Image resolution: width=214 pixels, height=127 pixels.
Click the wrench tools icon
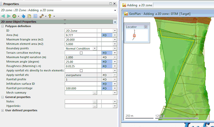41,16
